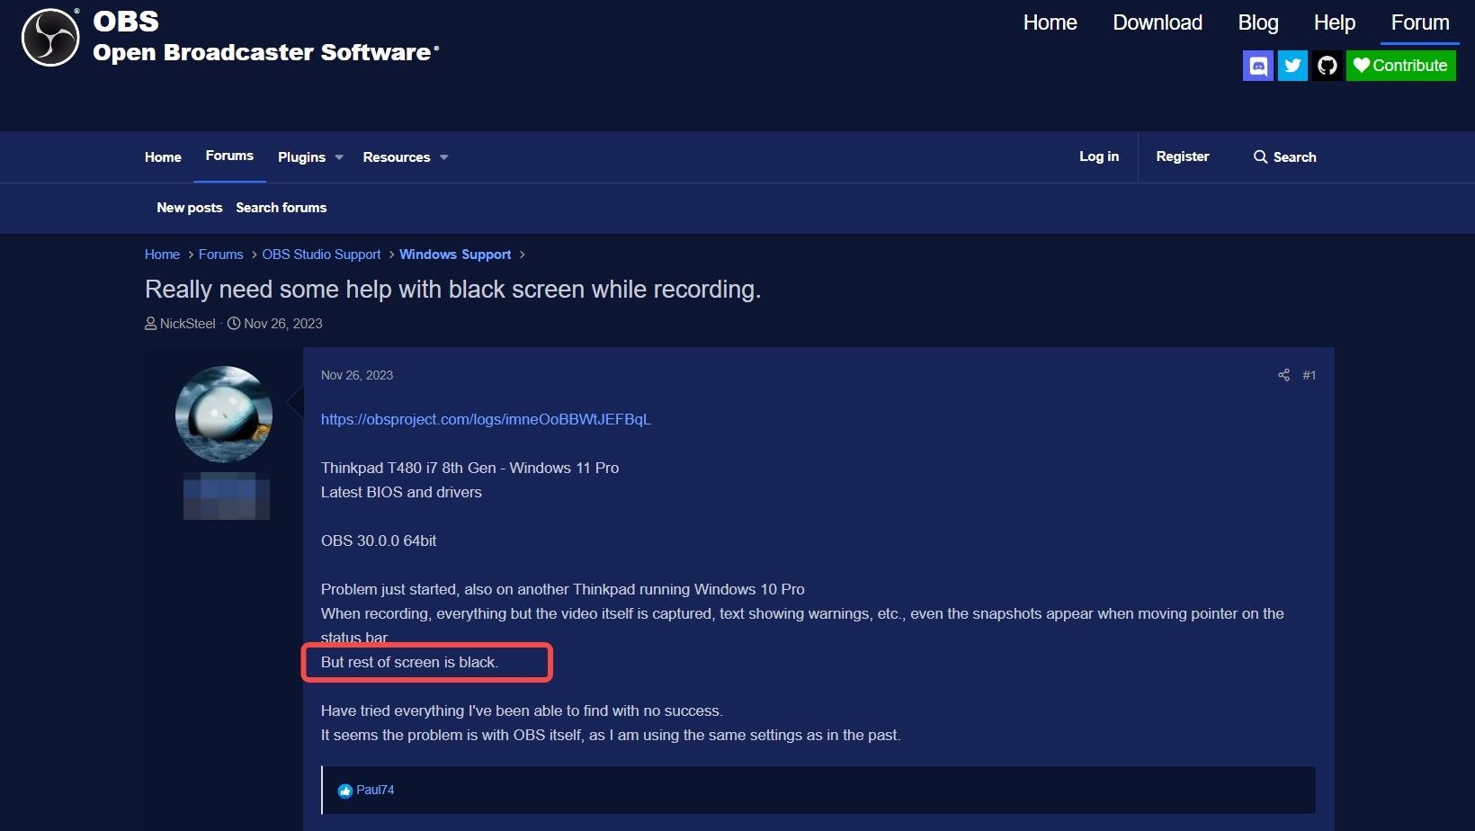Viewport: 1475px width, 831px height.
Task: Open the Plugins navigation item
Action: point(301,157)
